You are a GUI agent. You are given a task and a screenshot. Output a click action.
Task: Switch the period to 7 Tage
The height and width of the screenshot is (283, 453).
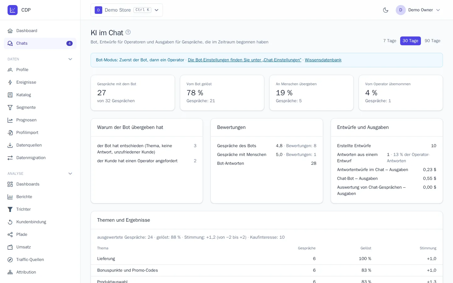click(x=390, y=41)
